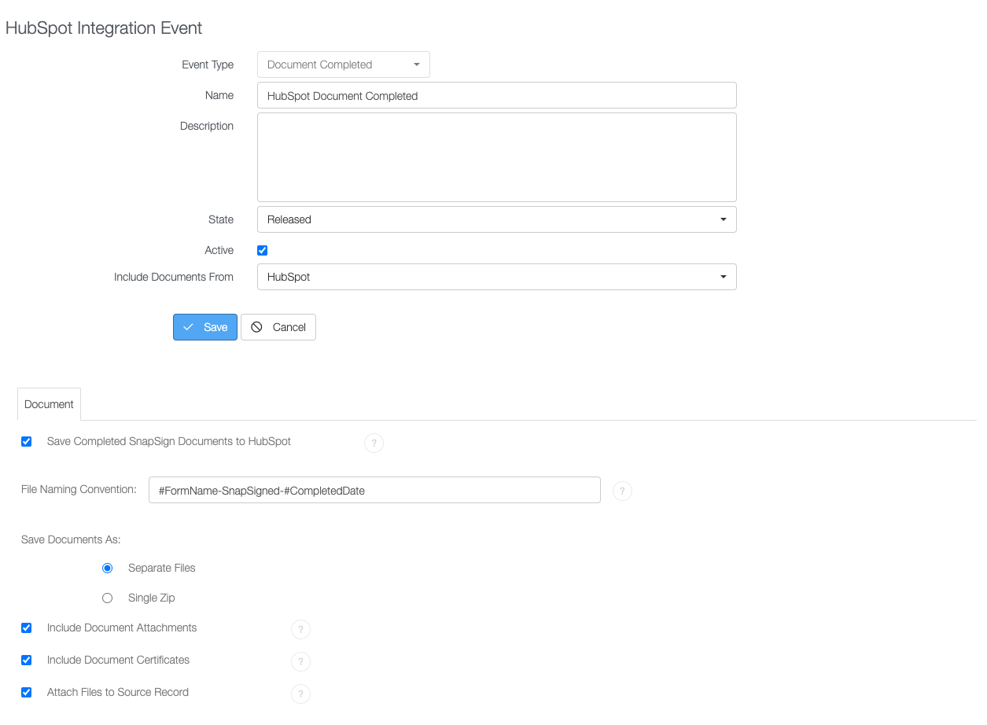Screen dimensions: 987x725
Task: Open help for File Naming Convention
Action: click(622, 491)
